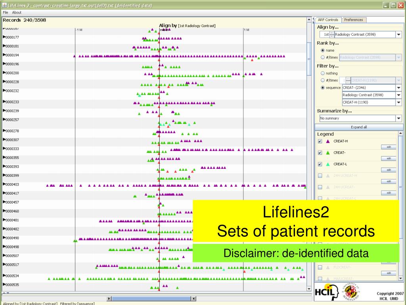This screenshot has width=406, height=305.
Task: Click the University of Maryland seal logo
Action: pyautogui.click(x=351, y=291)
